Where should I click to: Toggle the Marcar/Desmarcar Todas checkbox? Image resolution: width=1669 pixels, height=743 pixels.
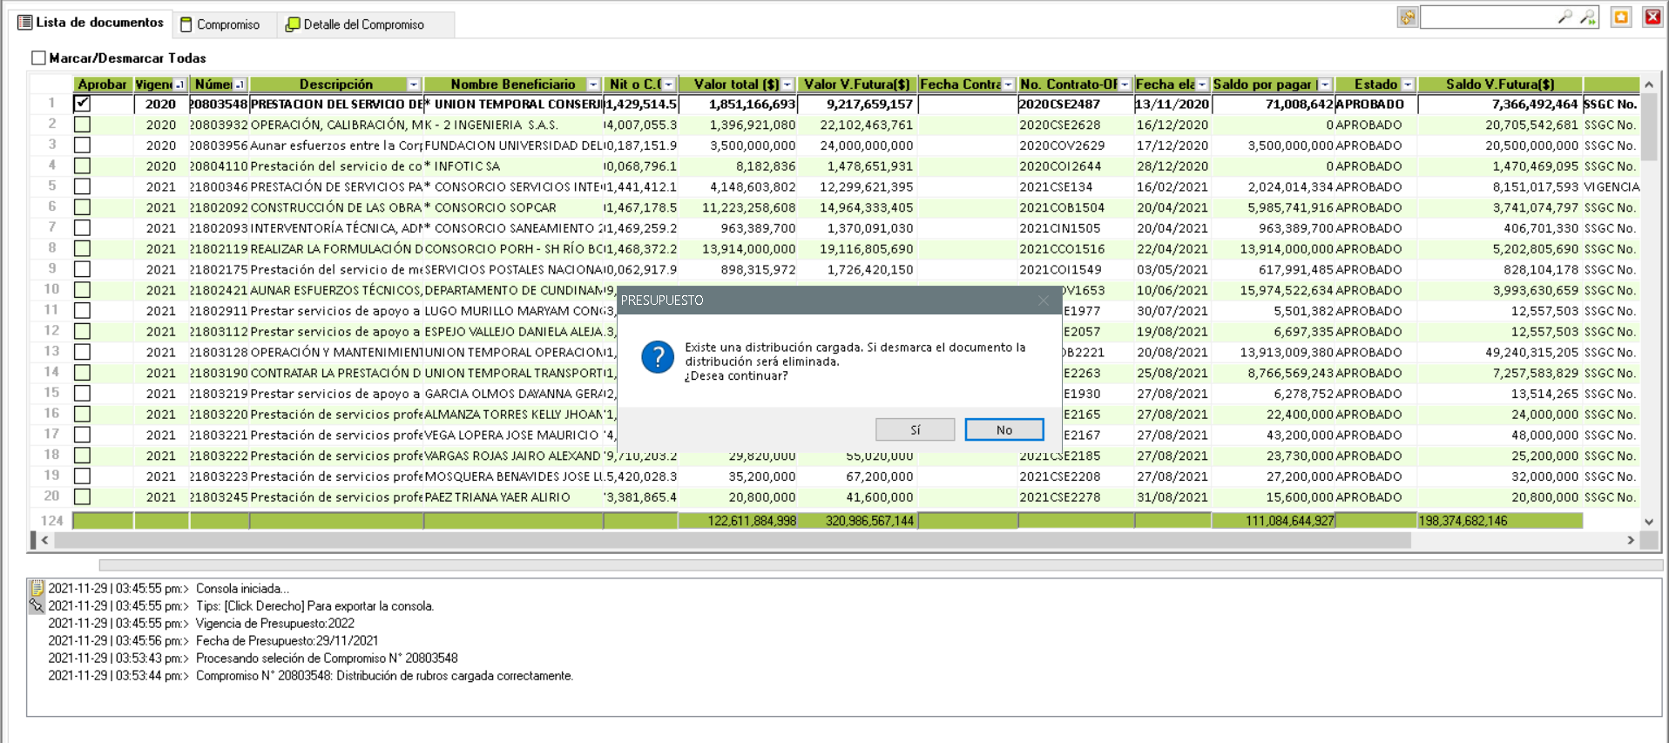38,58
